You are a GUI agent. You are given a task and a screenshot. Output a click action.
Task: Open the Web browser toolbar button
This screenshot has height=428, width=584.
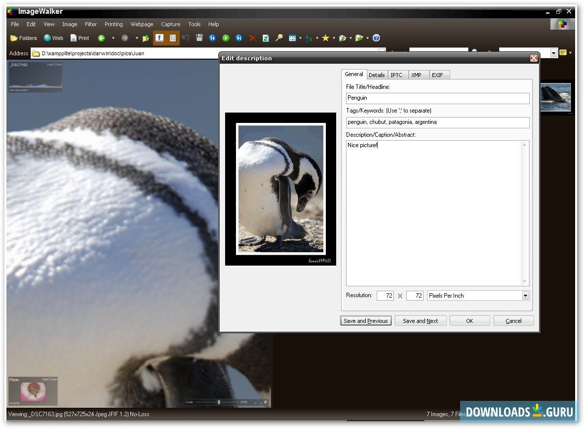coord(53,38)
